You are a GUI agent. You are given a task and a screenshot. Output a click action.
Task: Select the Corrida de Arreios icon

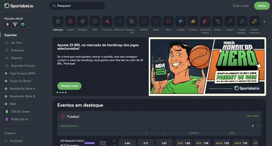click(205, 21)
